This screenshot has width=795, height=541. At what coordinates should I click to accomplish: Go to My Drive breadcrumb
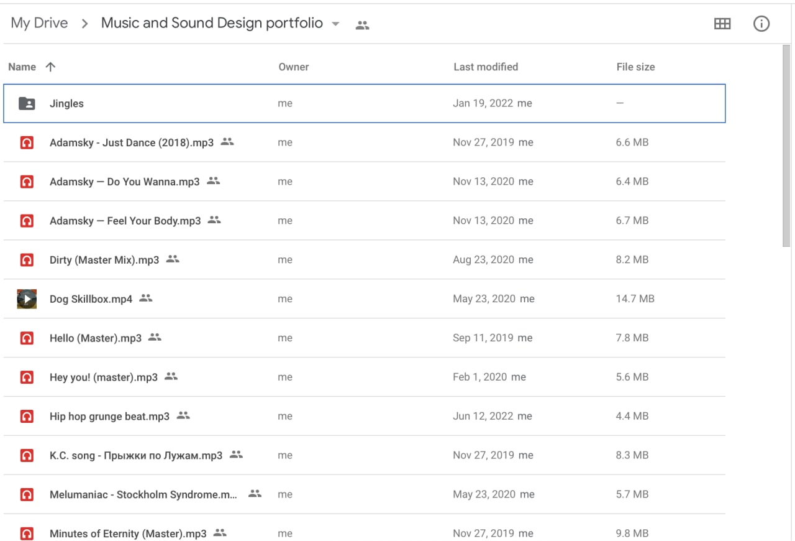tap(39, 24)
